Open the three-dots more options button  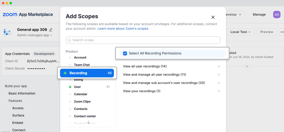[x=281, y=32]
